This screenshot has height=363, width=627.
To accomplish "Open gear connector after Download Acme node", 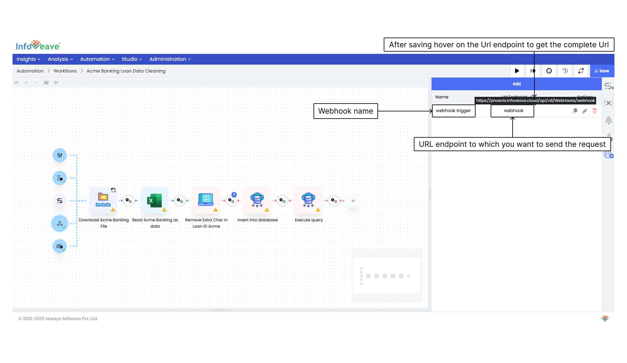I will click(129, 201).
